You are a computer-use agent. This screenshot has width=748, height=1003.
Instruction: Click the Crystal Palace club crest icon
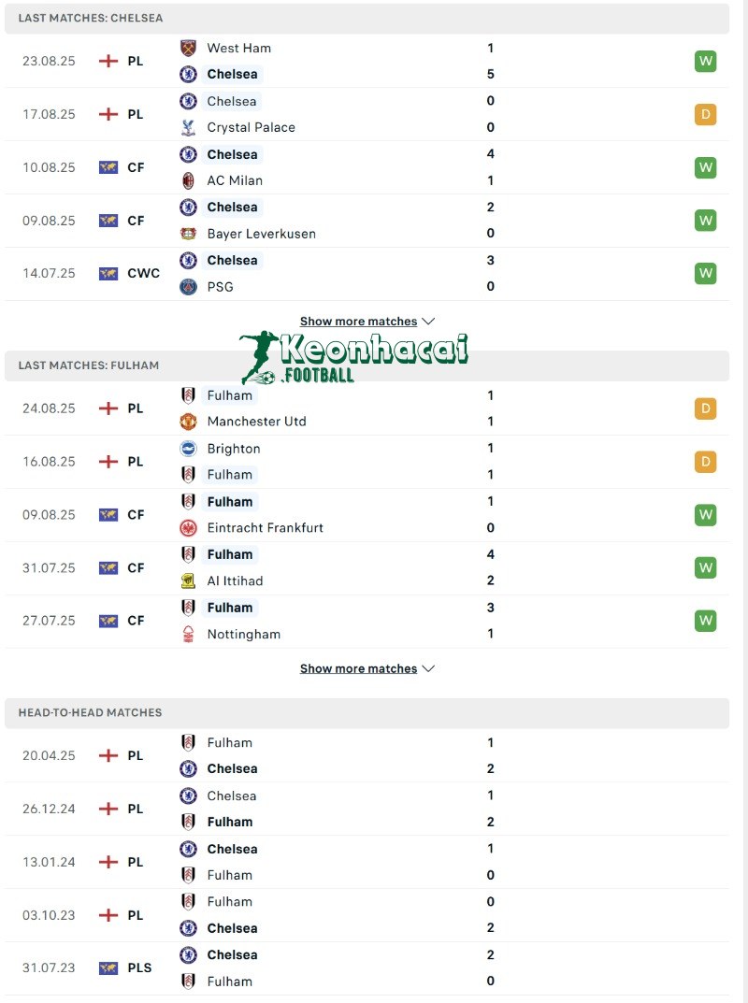[188, 127]
